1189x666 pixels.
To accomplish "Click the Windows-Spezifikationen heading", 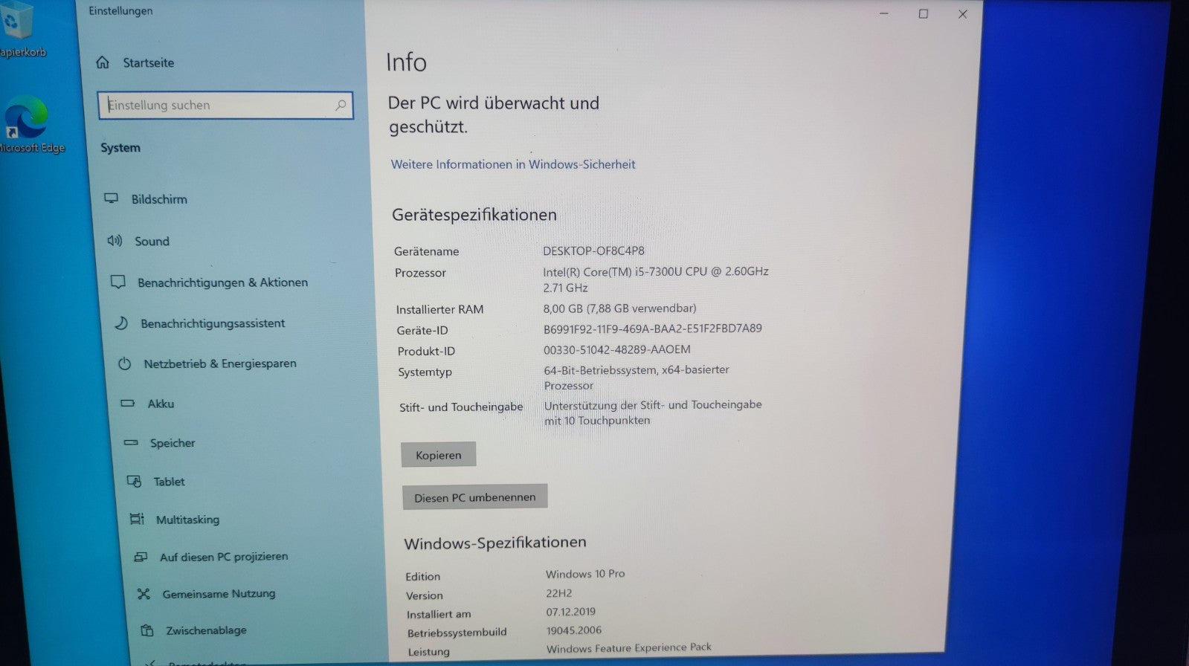I will point(495,543).
